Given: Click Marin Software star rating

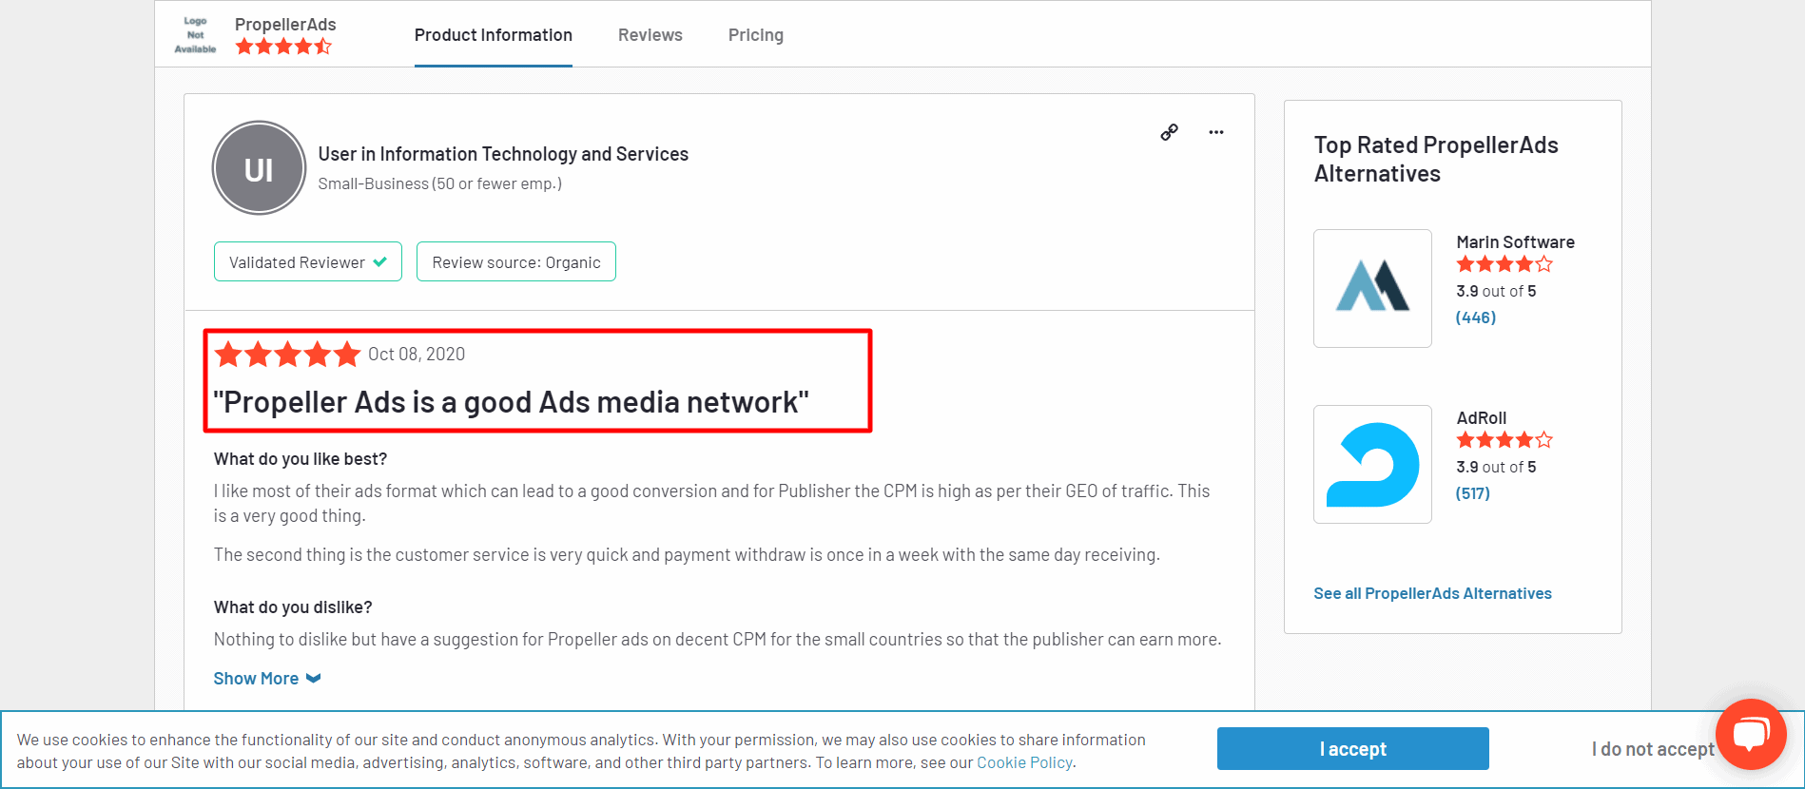Looking at the screenshot, I should (1504, 264).
